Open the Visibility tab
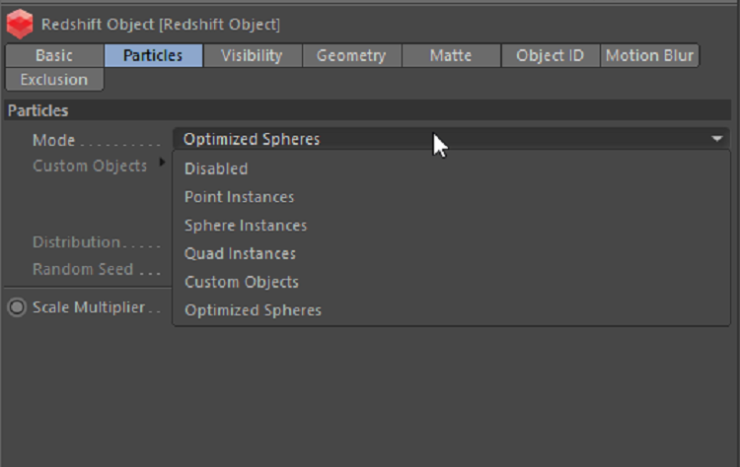The image size is (740, 467). pos(252,55)
